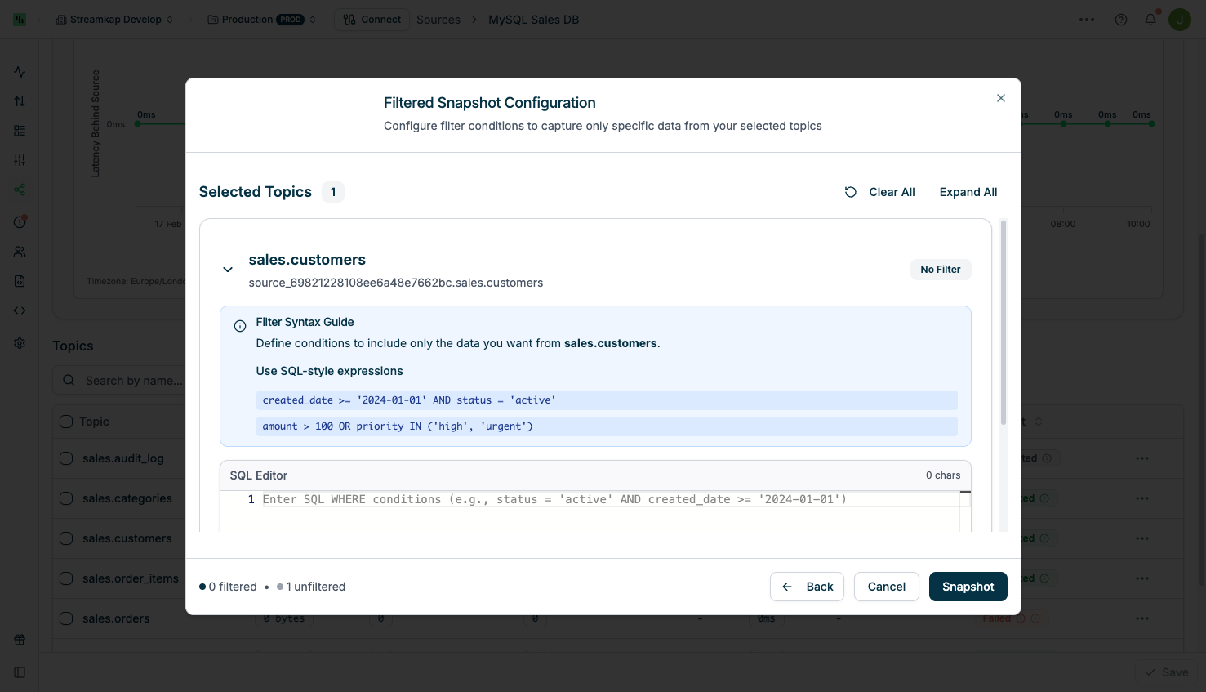Check the sales.customers topic checkbox
Image resolution: width=1206 pixels, height=692 pixels.
tap(66, 538)
